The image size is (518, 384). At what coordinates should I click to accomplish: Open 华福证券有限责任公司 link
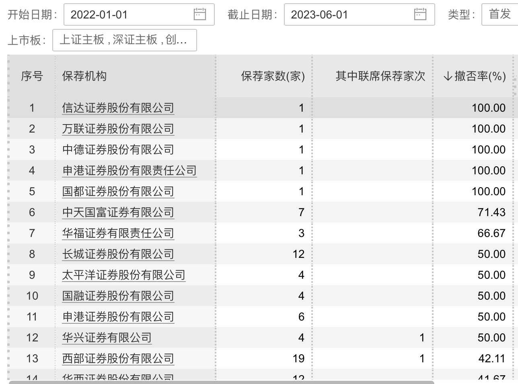click(x=118, y=233)
